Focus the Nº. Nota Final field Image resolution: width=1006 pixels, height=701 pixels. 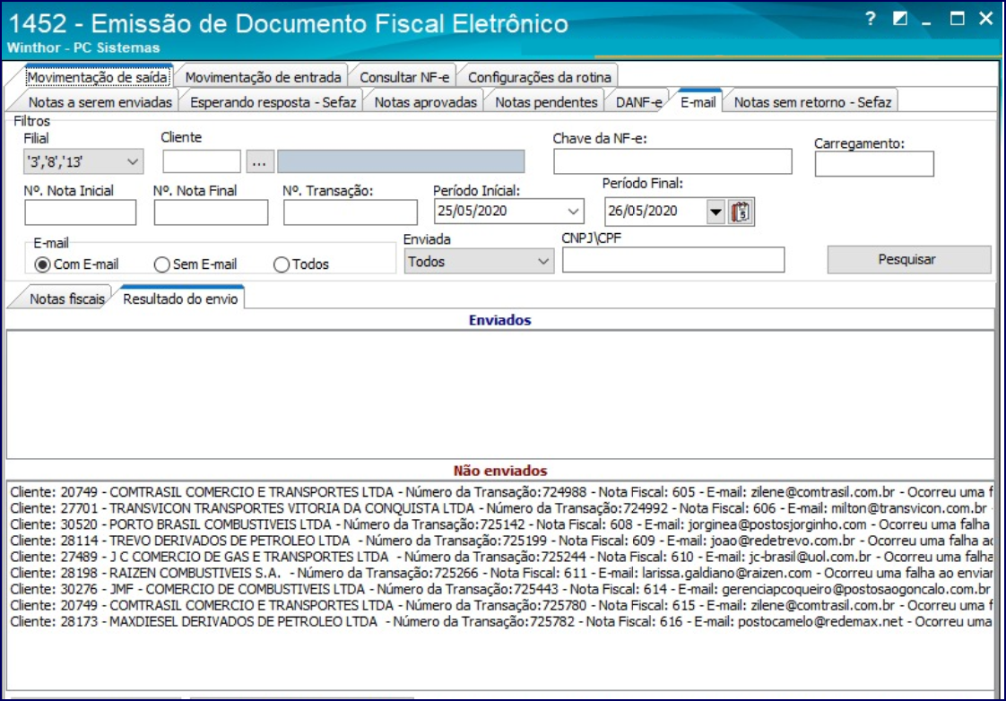pos(211,212)
